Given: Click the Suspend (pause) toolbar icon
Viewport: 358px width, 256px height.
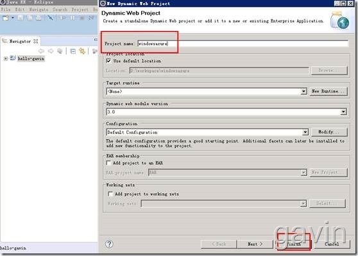Looking at the screenshot, I should point(72,18).
